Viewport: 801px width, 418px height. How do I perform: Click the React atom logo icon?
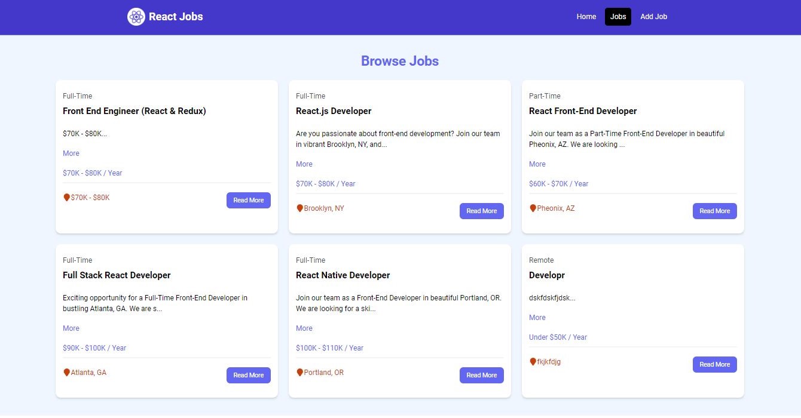(x=136, y=17)
